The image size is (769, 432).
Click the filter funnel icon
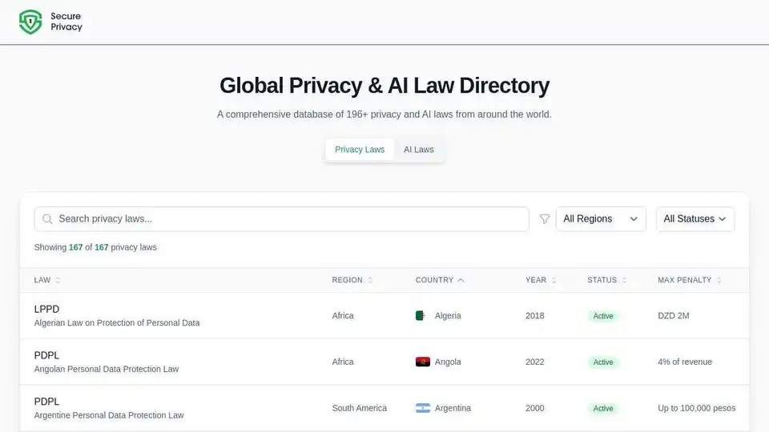[x=545, y=219]
